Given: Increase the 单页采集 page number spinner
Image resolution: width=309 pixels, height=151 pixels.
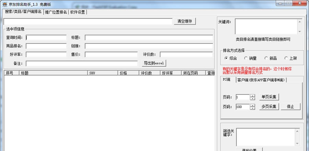Looking at the screenshot, I should click(252, 96).
